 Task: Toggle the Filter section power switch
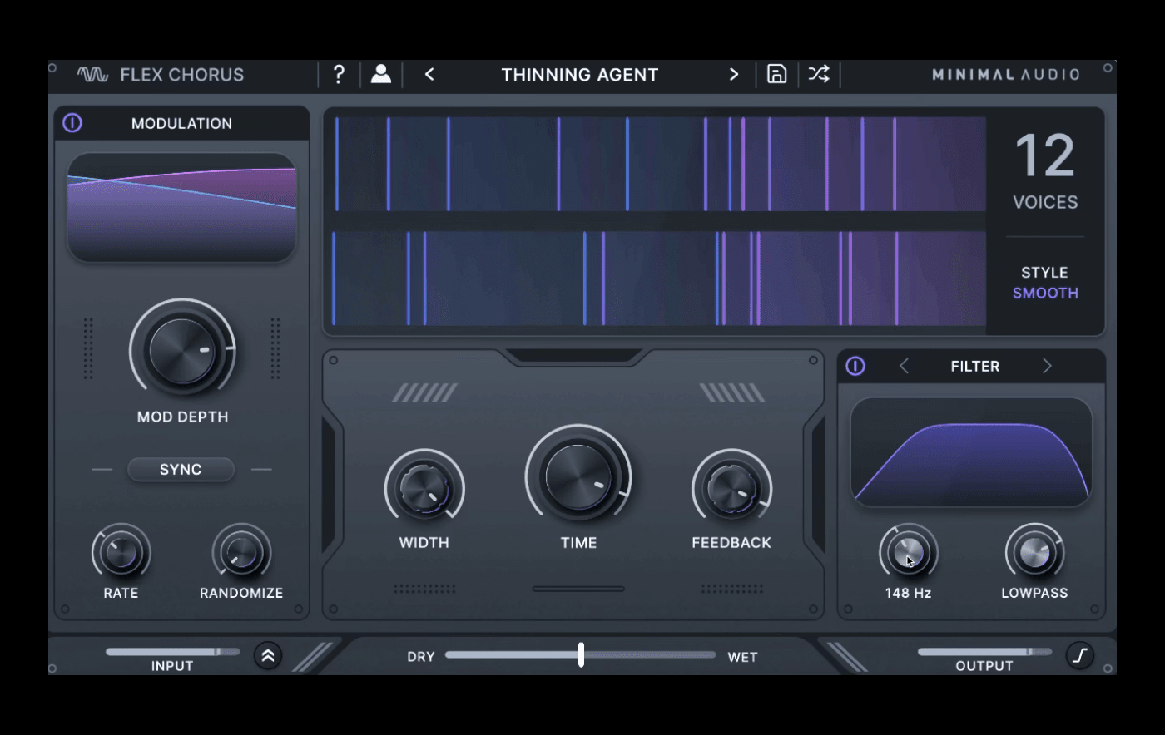tap(855, 366)
